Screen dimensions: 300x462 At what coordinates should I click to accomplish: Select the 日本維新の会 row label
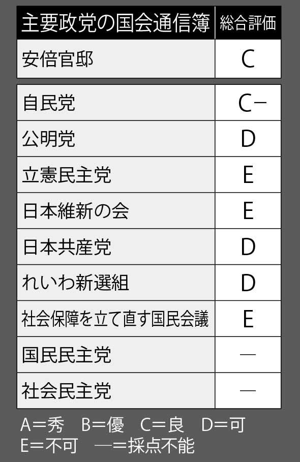[76, 210]
